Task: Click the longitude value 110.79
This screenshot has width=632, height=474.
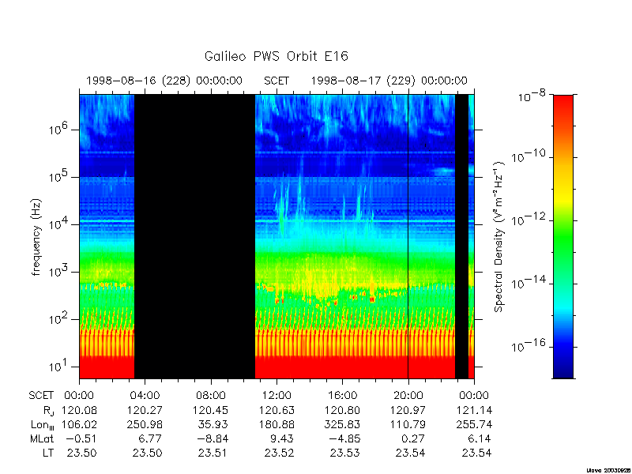Action: click(408, 424)
